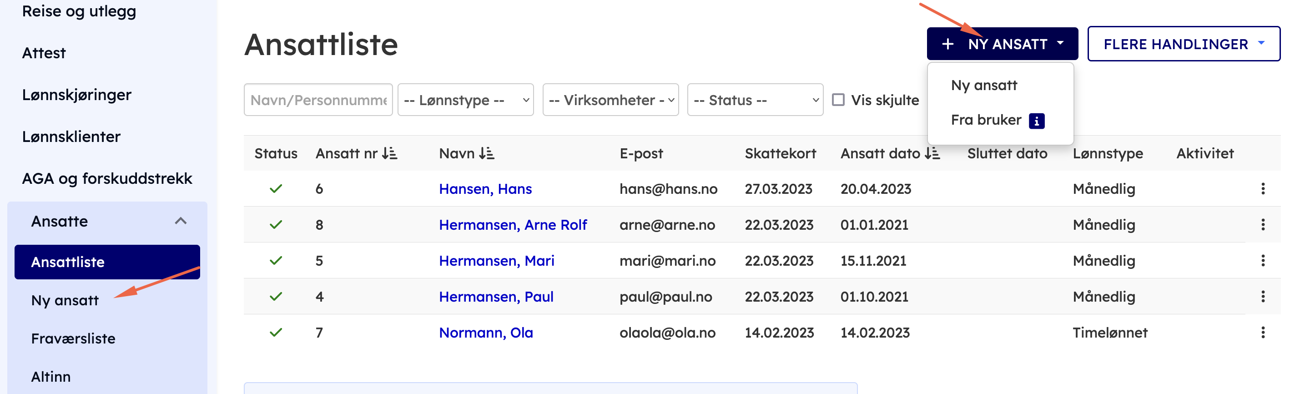Open three-dot menu for Normann, Ola
The width and height of the screenshot is (1290, 394).
click(1262, 333)
